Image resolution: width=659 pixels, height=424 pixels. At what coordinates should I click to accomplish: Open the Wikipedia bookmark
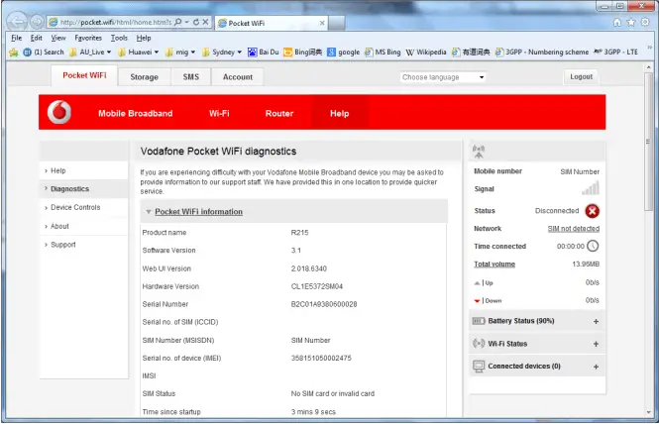click(426, 53)
